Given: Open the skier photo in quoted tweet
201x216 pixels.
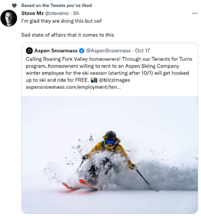Looking at the screenshot, I should [x=110, y=155].
